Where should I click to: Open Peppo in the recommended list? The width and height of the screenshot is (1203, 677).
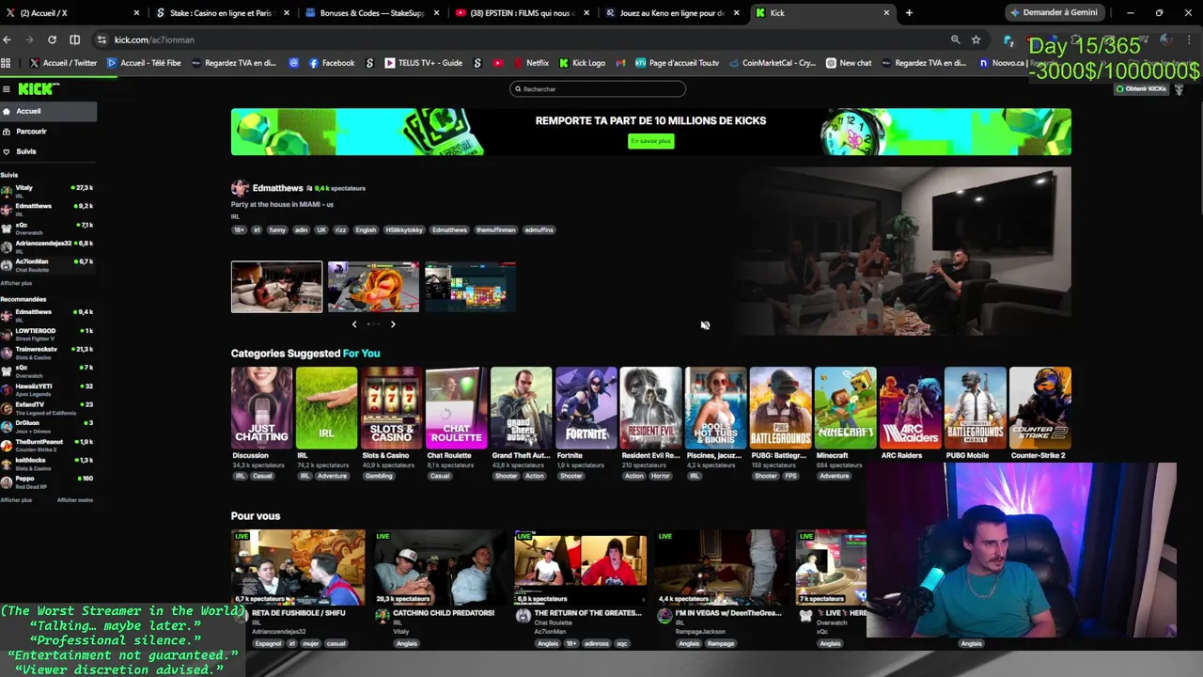(47, 480)
